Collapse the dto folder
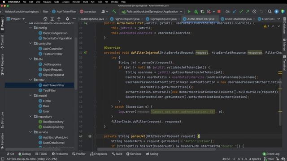Screen dimensions: 287x161 [30, 59]
